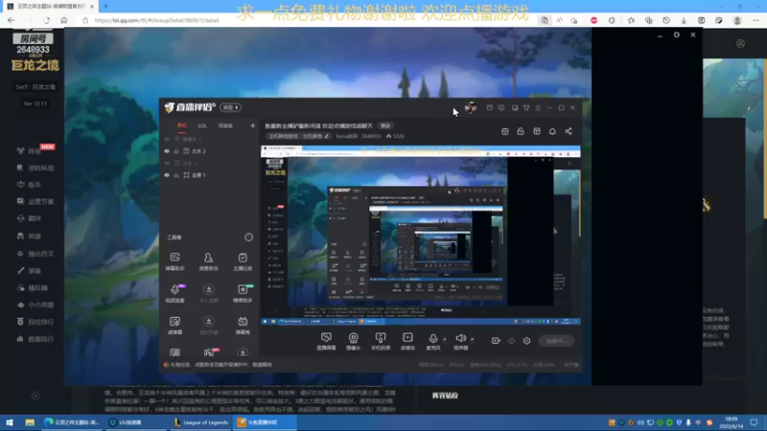Toggle visibility of hidden 文本 1 source

click(167, 163)
